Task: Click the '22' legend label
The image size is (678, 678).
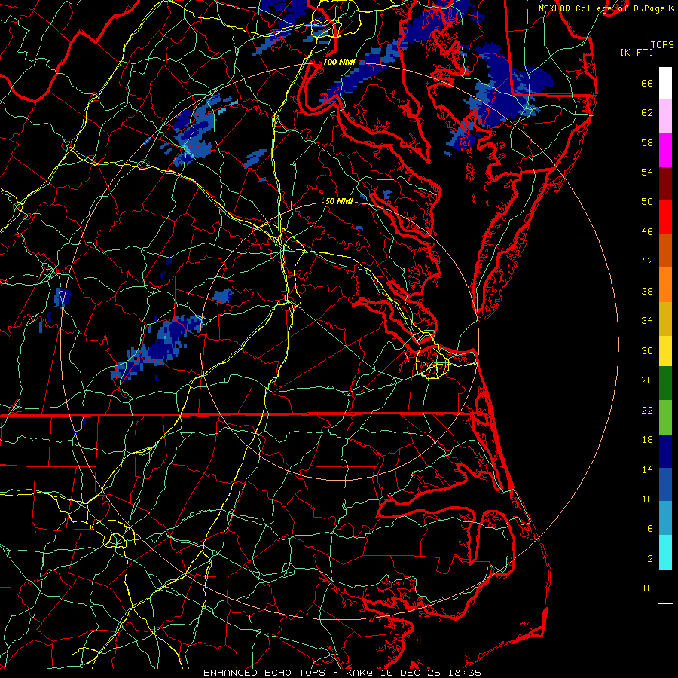Action: pos(647,410)
